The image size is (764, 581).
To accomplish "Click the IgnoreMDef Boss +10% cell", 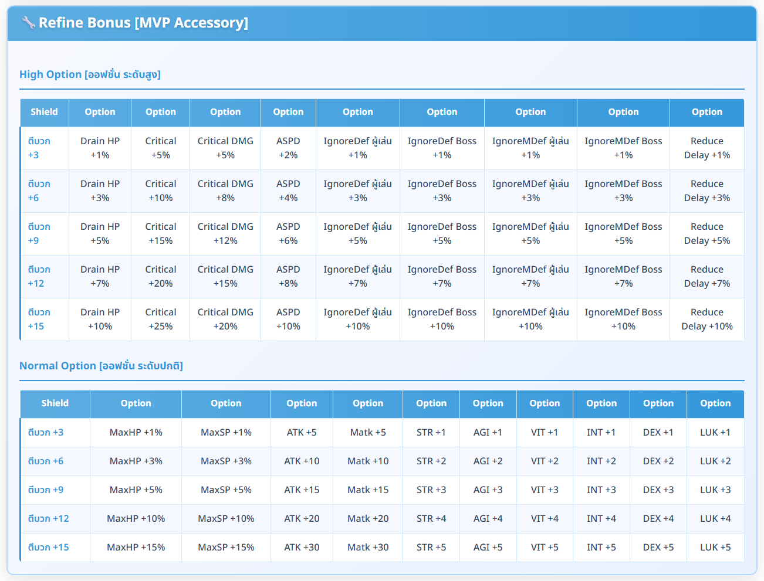I will [x=623, y=319].
